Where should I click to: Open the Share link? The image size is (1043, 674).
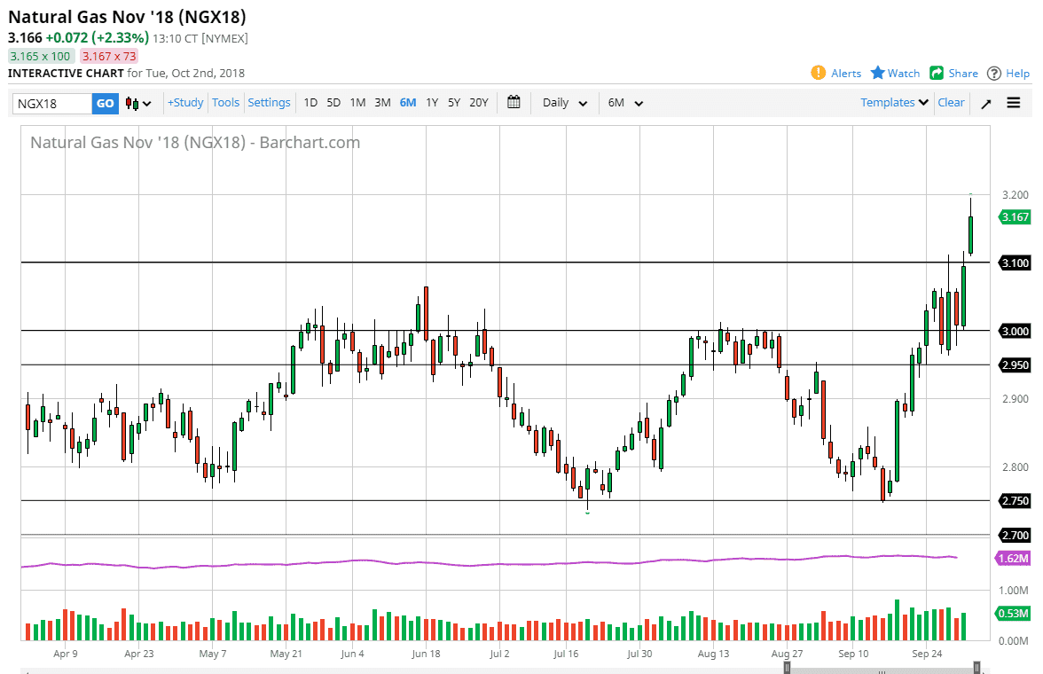pos(963,74)
